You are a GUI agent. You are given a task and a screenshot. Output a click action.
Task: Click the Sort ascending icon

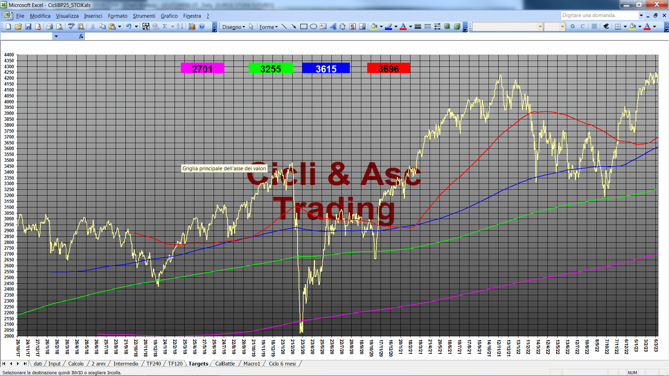click(180, 26)
